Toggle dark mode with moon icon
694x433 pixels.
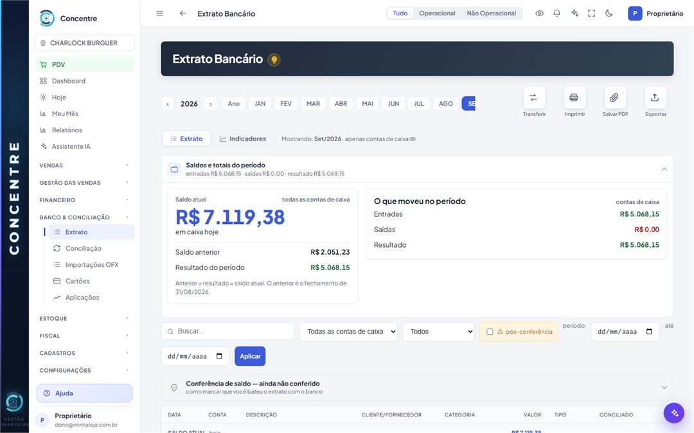click(x=609, y=13)
